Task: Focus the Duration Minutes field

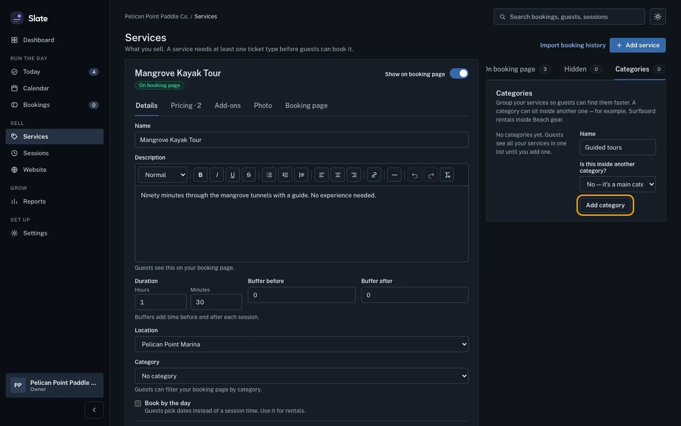Action: (216, 302)
